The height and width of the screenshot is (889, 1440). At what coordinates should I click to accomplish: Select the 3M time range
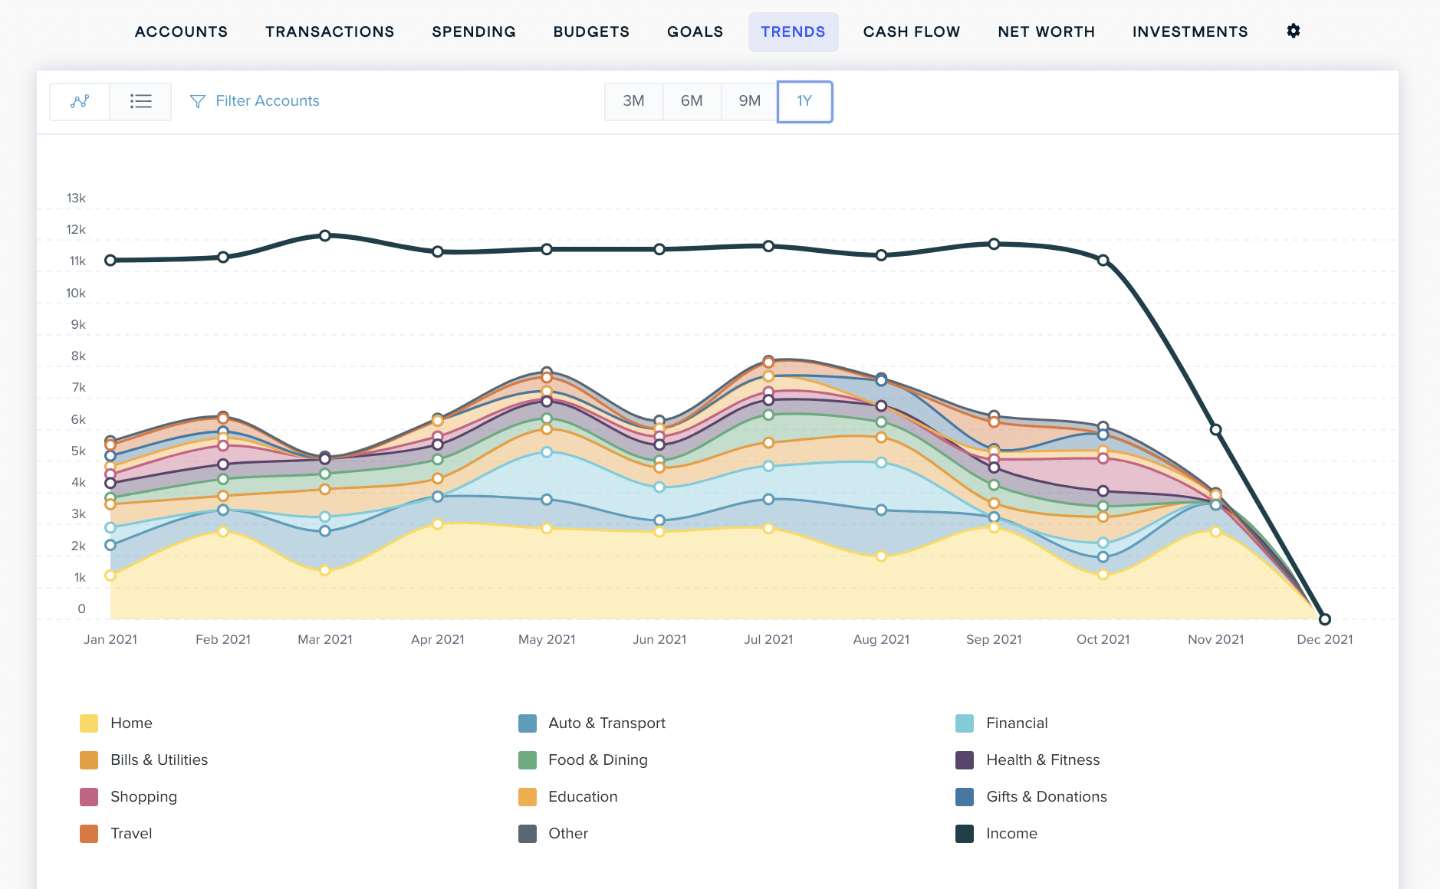(633, 101)
